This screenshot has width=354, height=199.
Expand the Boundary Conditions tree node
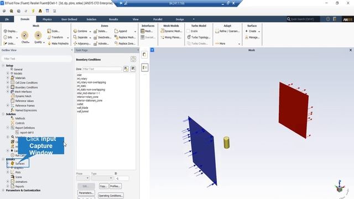[8, 87]
